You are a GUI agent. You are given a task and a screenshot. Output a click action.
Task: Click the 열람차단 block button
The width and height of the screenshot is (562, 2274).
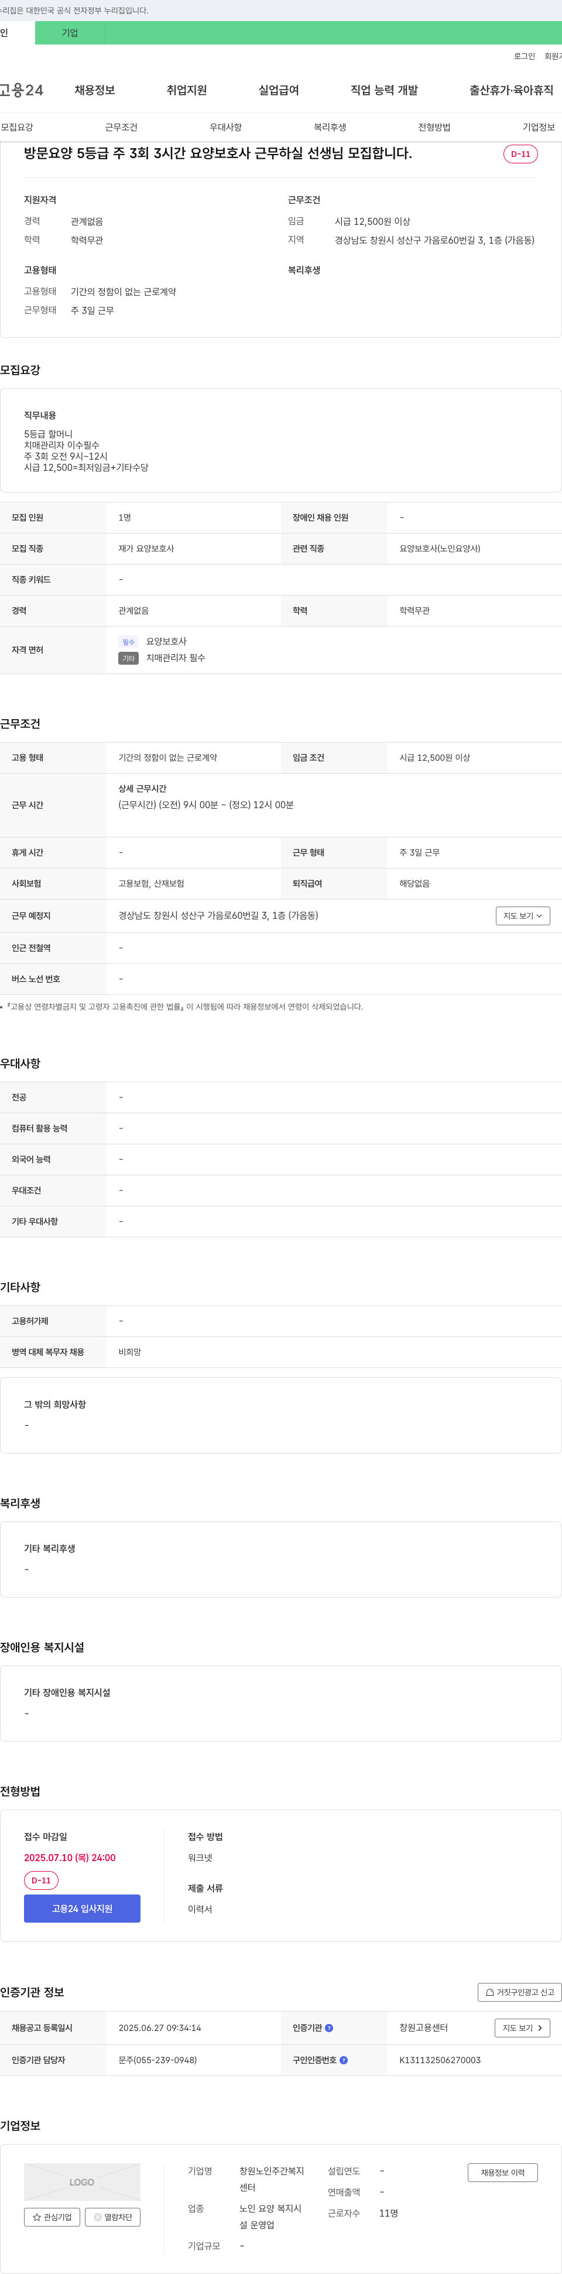click(x=112, y=2217)
